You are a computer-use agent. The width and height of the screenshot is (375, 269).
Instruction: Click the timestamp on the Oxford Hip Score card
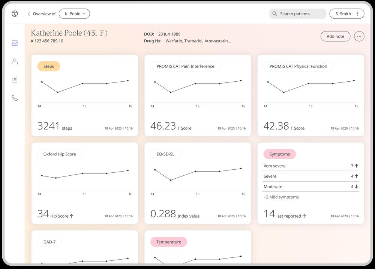pos(118,216)
